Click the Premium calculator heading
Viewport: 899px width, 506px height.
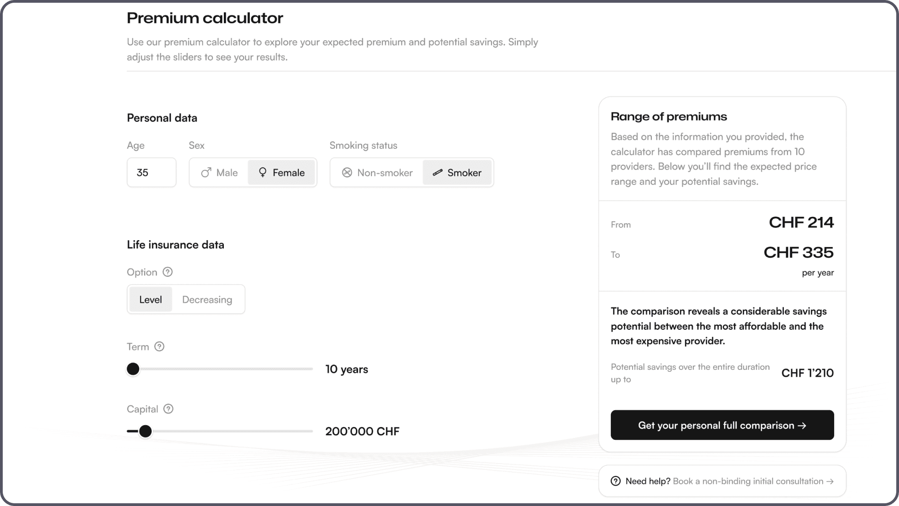(205, 18)
